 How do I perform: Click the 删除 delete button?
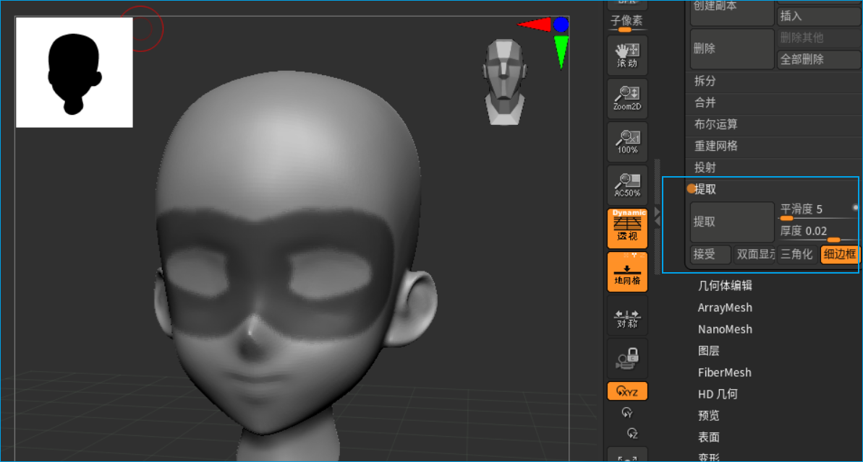(x=733, y=49)
